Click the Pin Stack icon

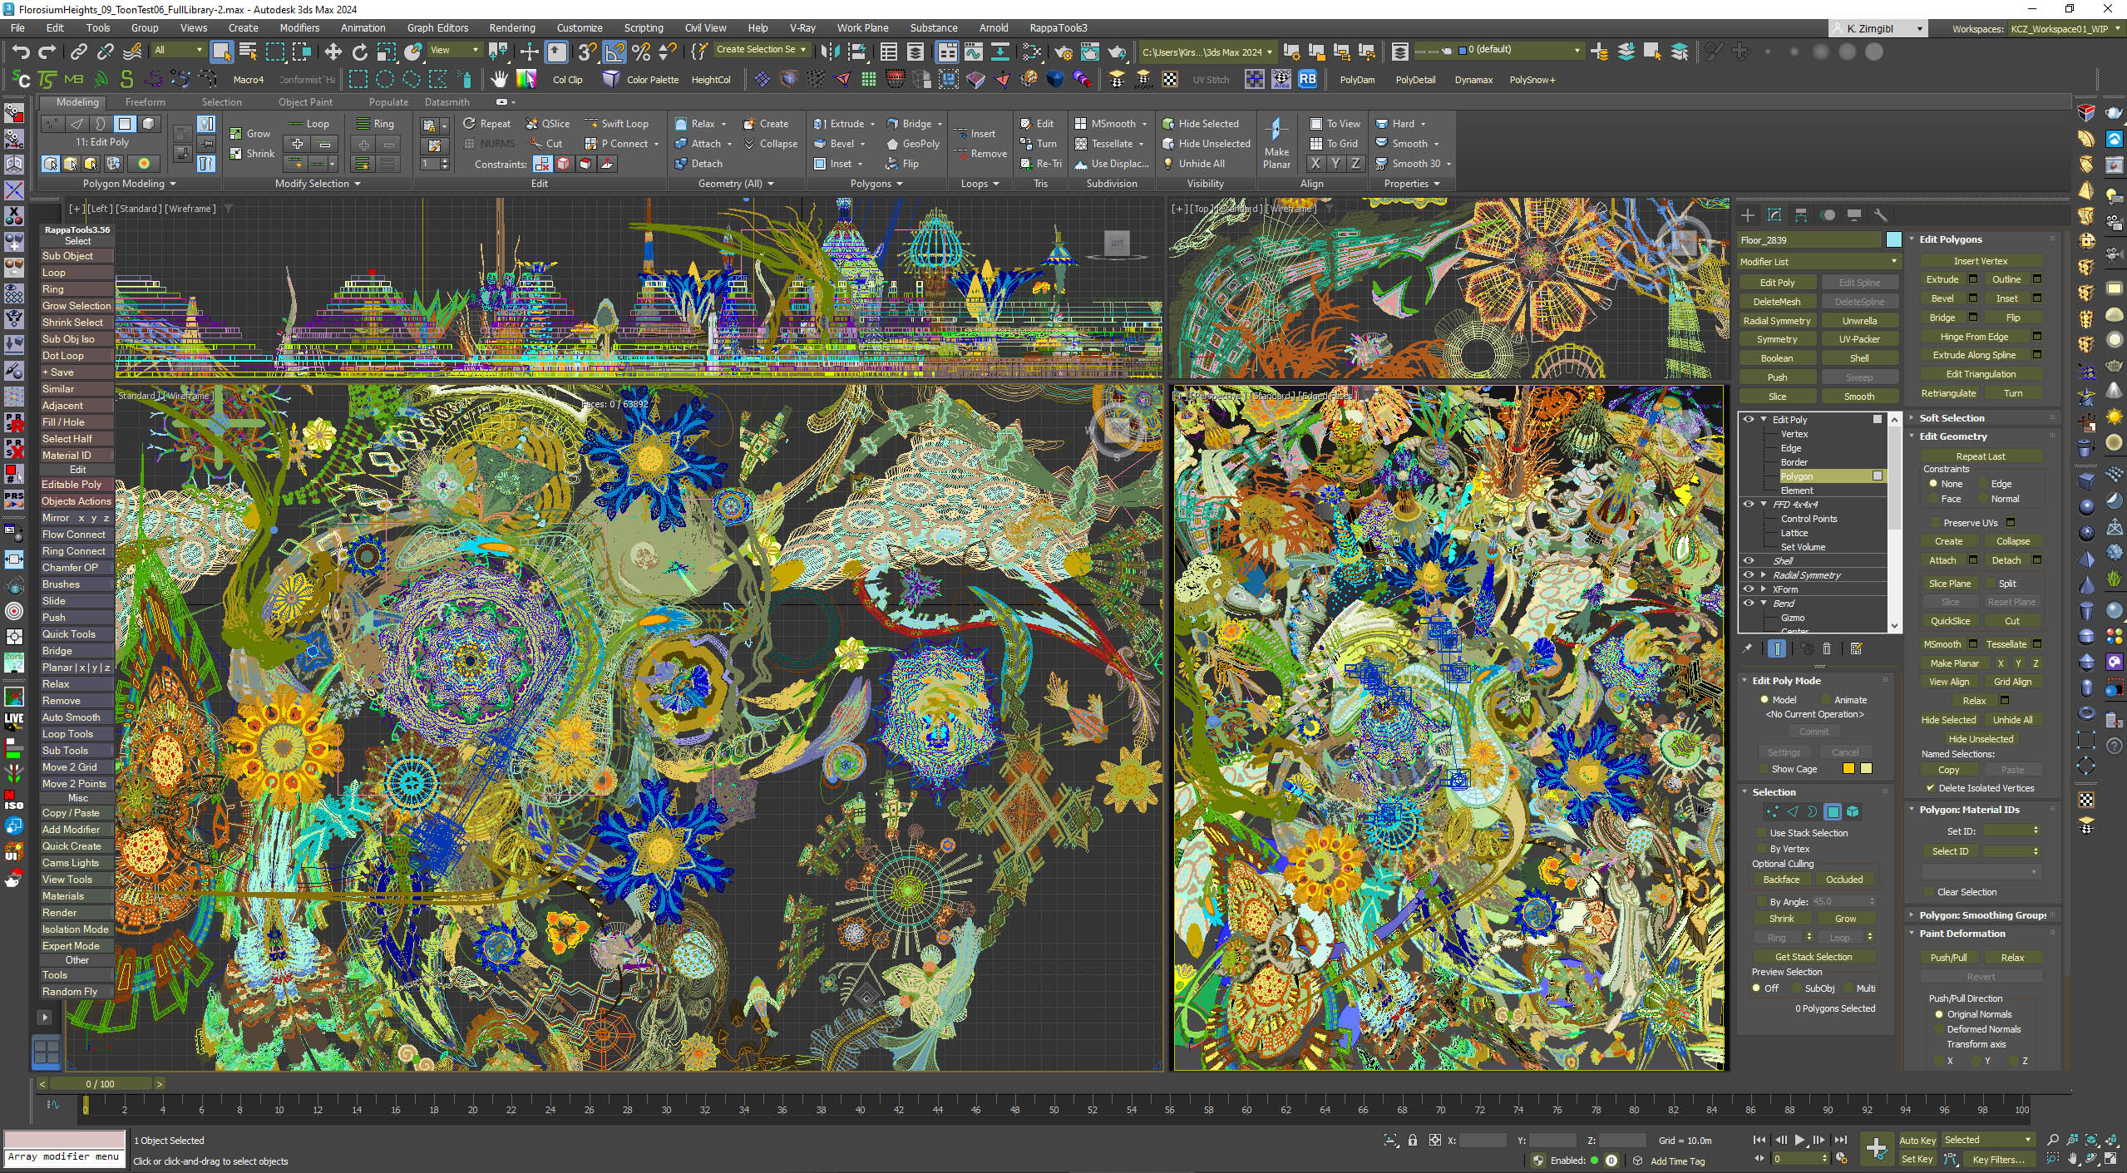[1747, 648]
